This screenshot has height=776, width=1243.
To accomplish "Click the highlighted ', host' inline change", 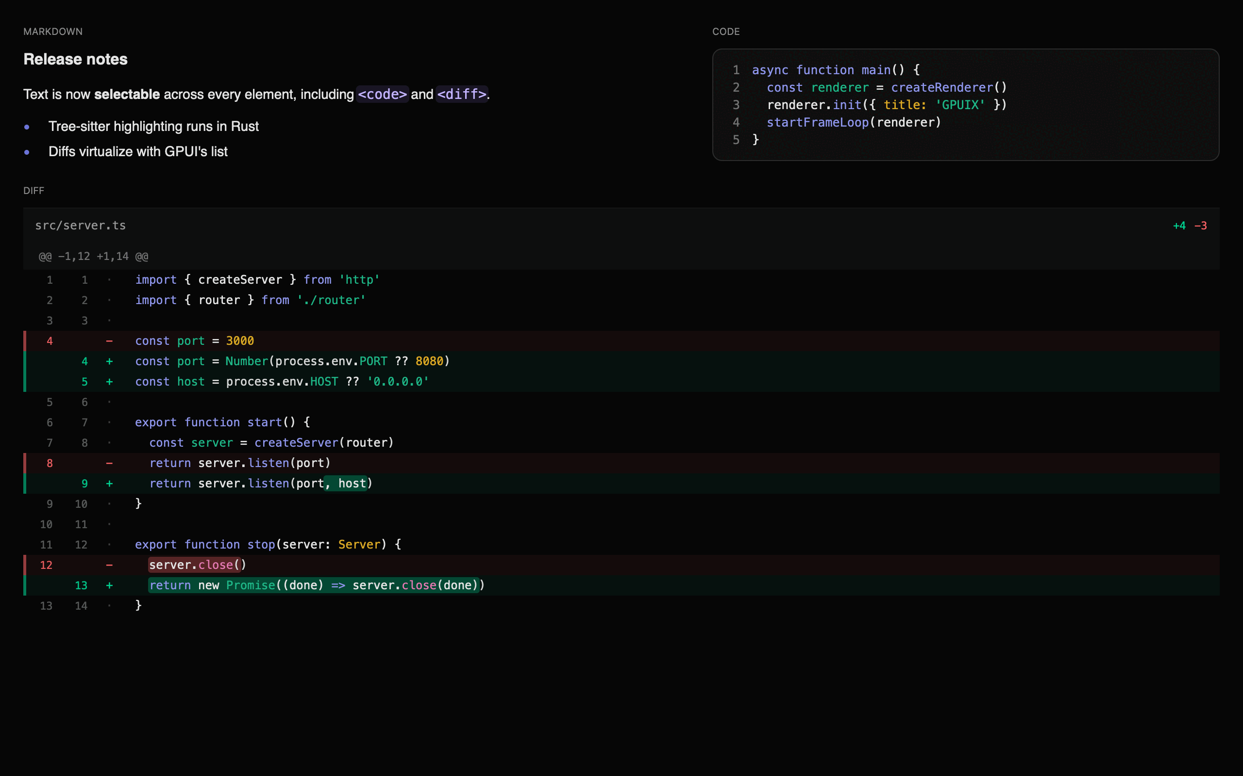I will (346, 484).
